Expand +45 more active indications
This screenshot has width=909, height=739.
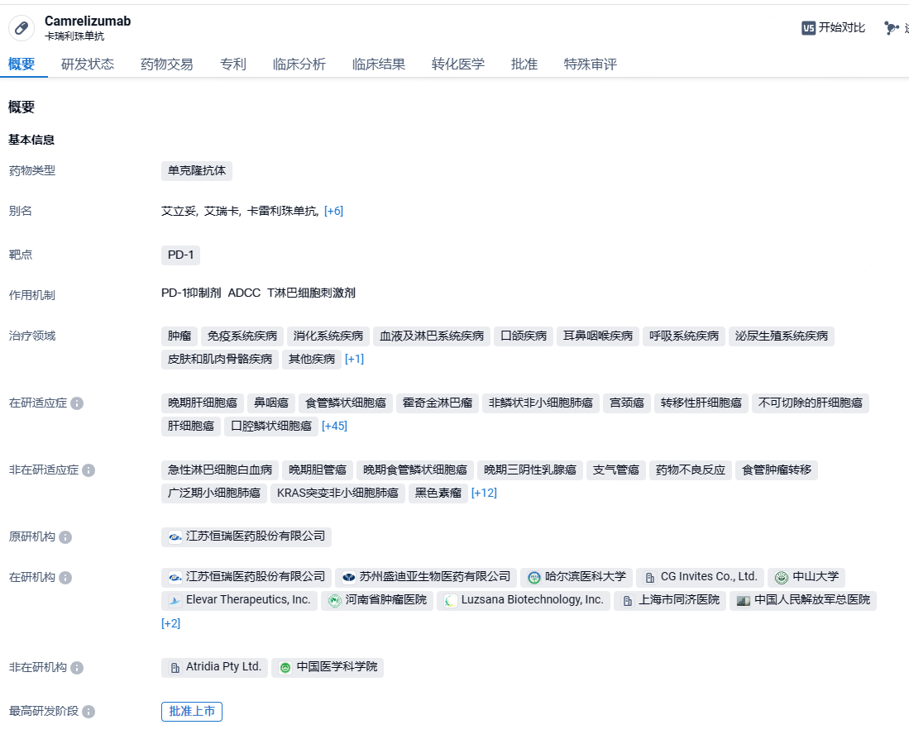point(334,427)
